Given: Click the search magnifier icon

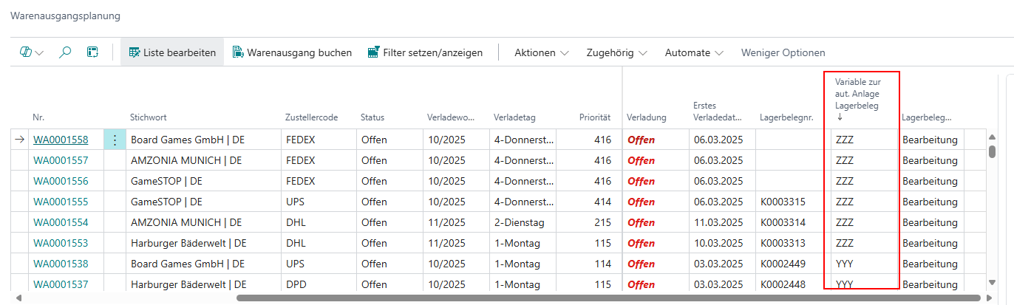Looking at the screenshot, I should coord(65,52).
